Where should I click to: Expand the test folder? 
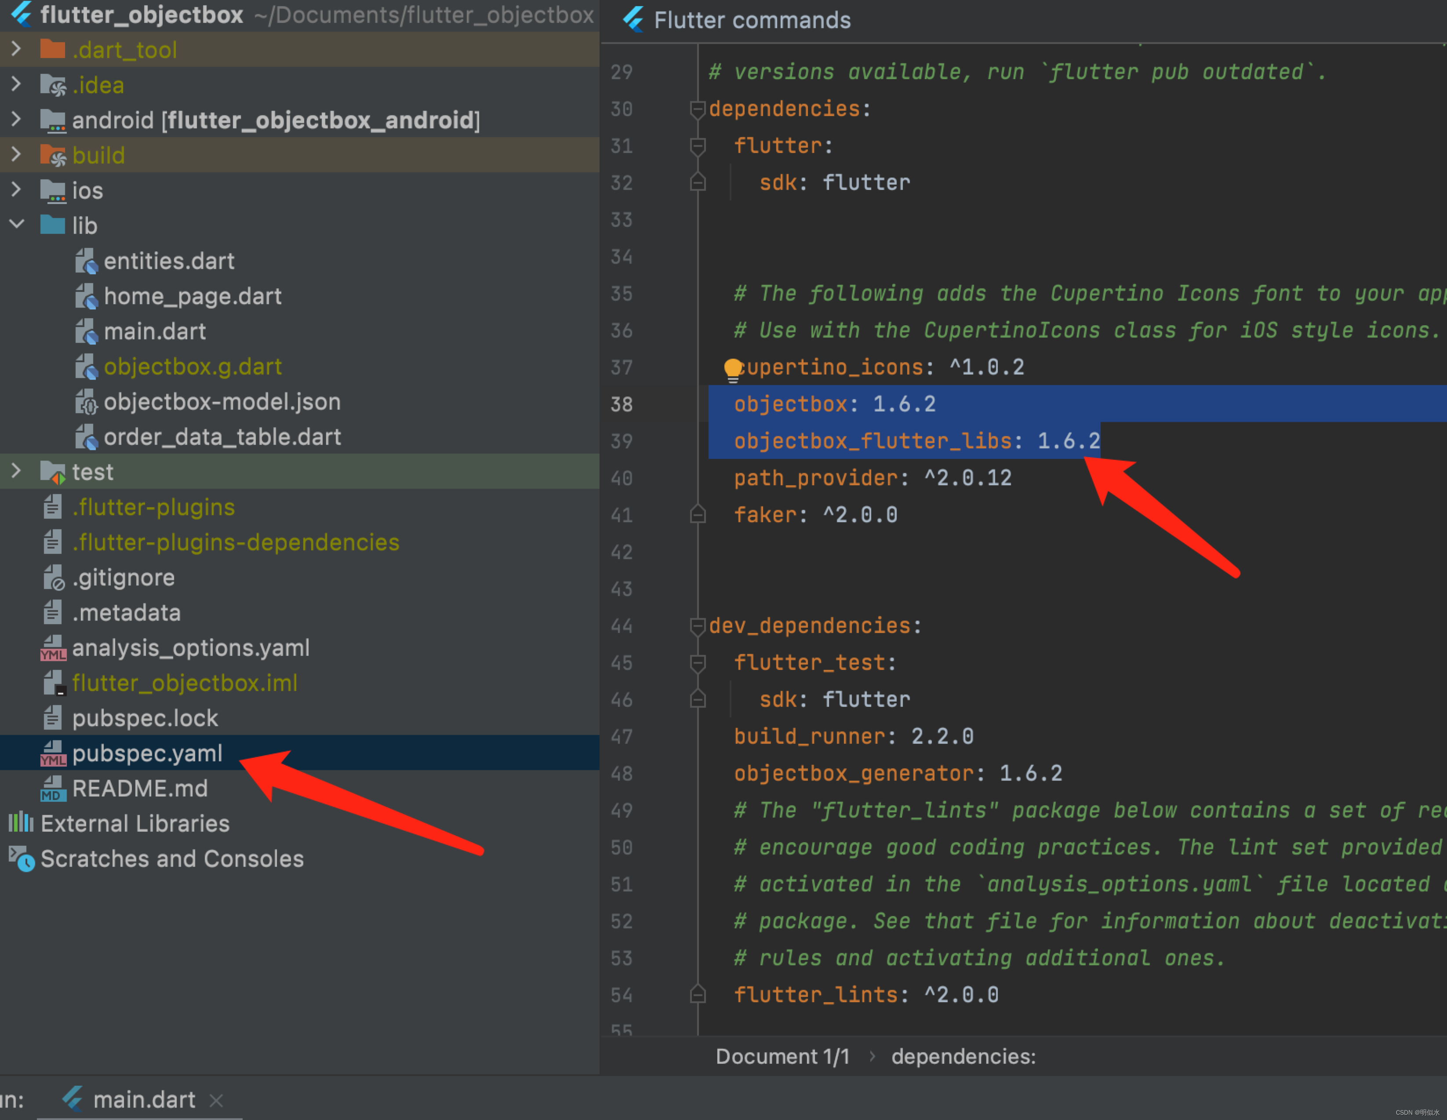[17, 471]
